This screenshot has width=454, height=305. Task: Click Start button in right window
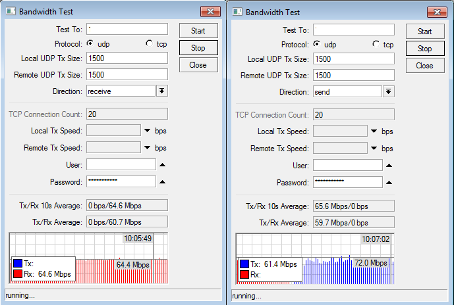pyautogui.click(x=425, y=31)
